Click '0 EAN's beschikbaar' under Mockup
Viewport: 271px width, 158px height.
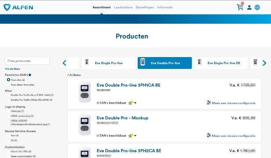point(111,136)
